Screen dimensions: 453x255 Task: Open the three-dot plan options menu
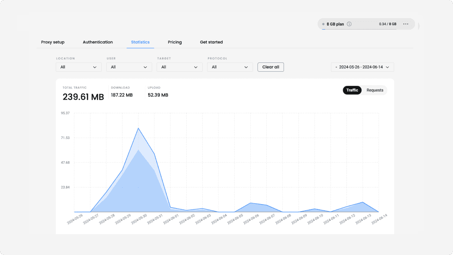point(406,24)
